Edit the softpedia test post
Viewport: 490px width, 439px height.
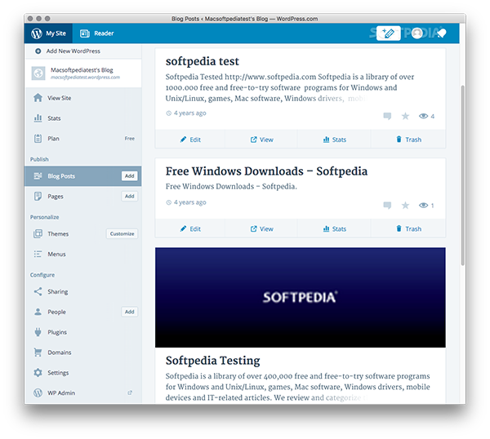pyautogui.click(x=190, y=140)
